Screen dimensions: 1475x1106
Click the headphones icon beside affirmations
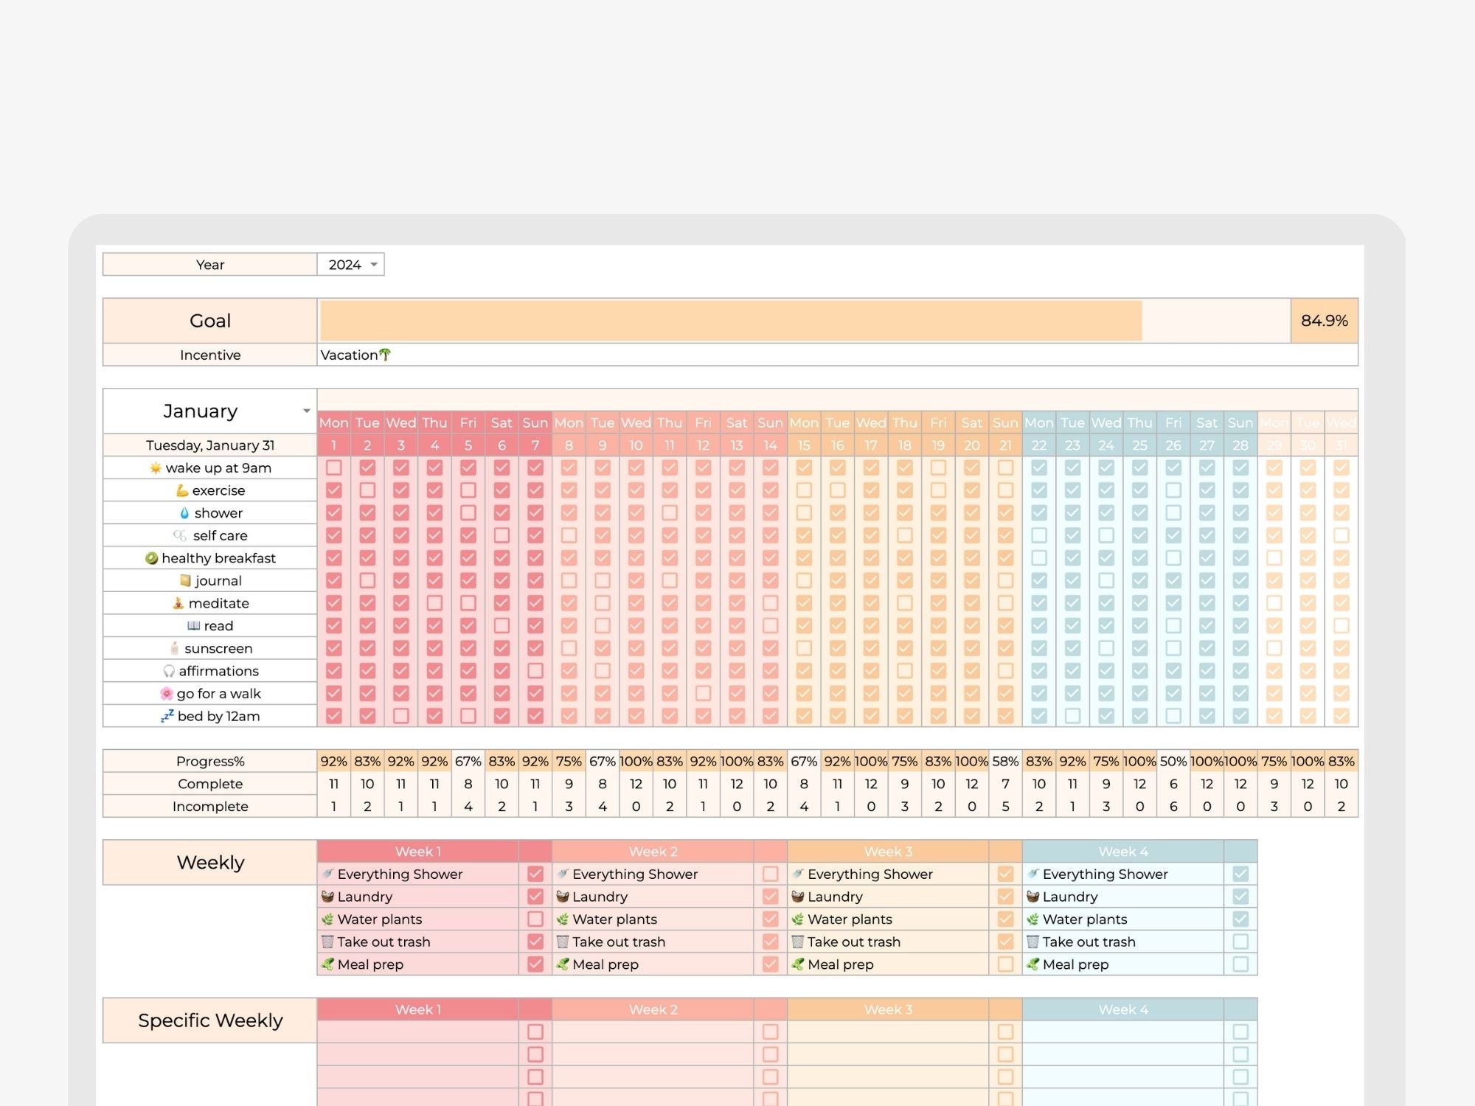169,671
